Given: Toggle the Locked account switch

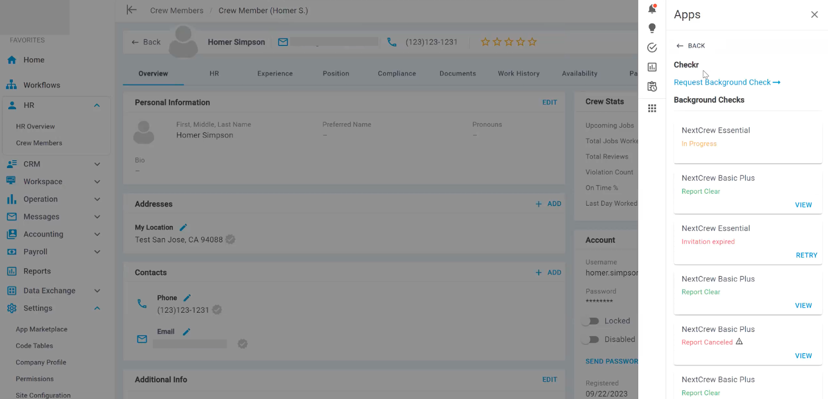Looking at the screenshot, I should coord(590,321).
